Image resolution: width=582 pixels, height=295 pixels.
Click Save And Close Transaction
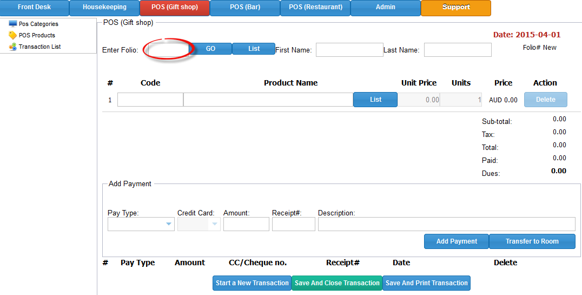[x=337, y=283]
